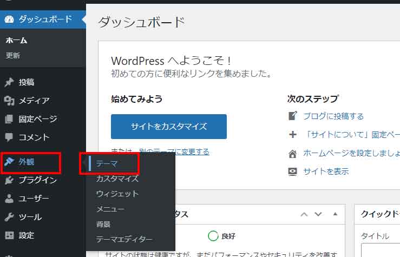Select the media icon beside メディア
This screenshot has width=400, height=257.
pos(9,101)
